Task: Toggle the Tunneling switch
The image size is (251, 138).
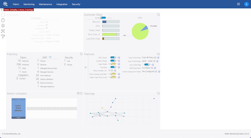Action: 113,67
